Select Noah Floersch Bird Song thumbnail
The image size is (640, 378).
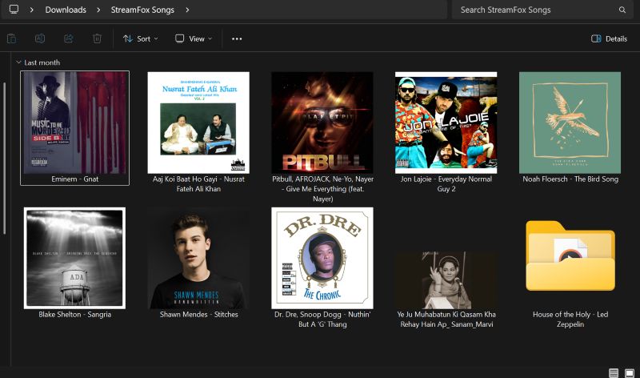(x=570, y=123)
